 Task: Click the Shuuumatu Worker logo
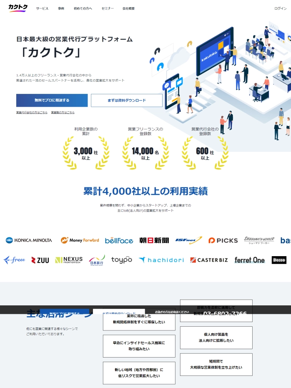point(259,240)
